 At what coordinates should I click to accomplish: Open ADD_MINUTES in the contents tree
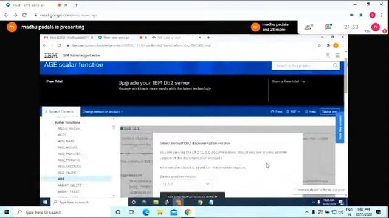point(69,154)
